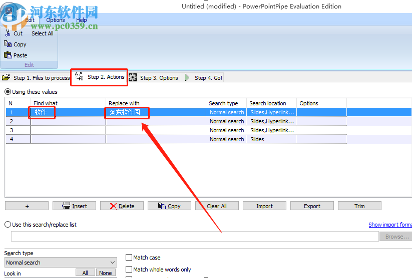Viewport: 412px width, 278px height.
Task: Click Normal search cell in row 1
Action: pyautogui.click(x=226, y=112)
